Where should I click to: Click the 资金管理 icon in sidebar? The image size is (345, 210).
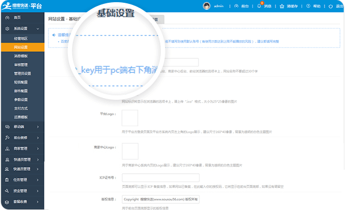(7, 191)
